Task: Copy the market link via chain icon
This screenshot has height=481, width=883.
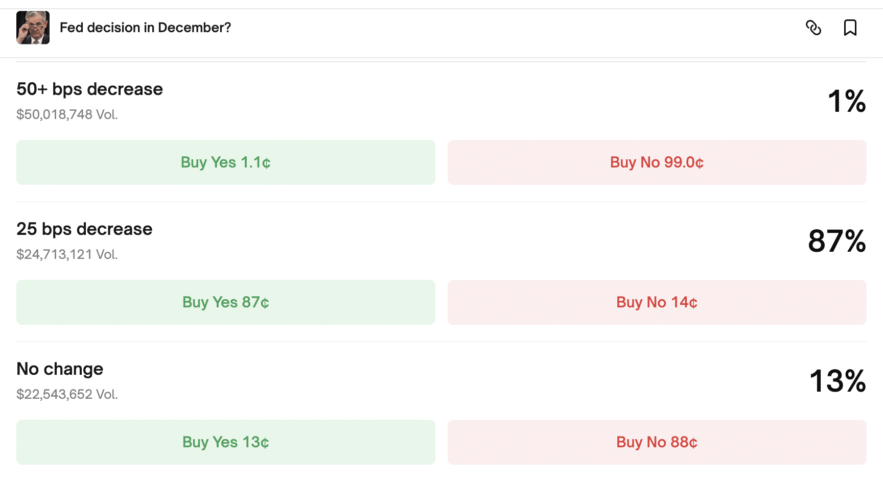Action: pos(813,28)
